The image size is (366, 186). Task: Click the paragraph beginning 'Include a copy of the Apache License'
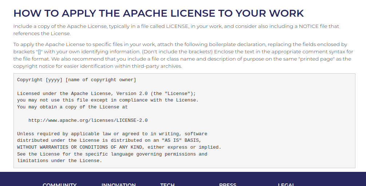pos(176,30)
